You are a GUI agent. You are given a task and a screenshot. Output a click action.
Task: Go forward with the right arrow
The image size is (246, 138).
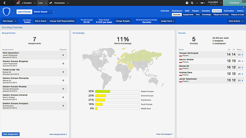tap(12, 3)
